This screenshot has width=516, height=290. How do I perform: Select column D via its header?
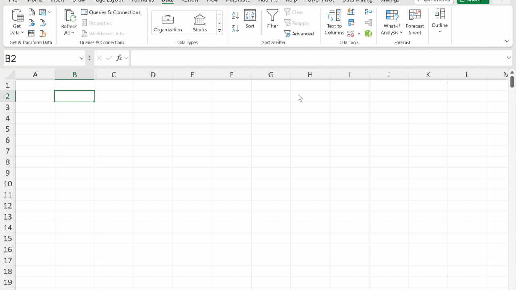click(153, 75)
